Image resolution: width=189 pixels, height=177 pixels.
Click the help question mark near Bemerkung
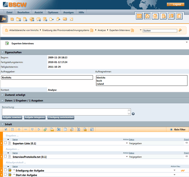(133, 114)
